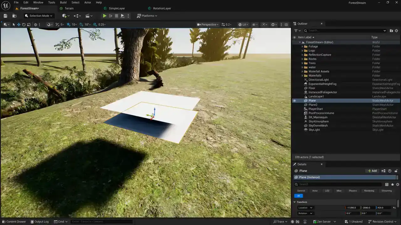The height and width of the screenshot is (225, 401).
Task: Select the translate move tool
Action: pyautogui.click(x=19, y=25)
